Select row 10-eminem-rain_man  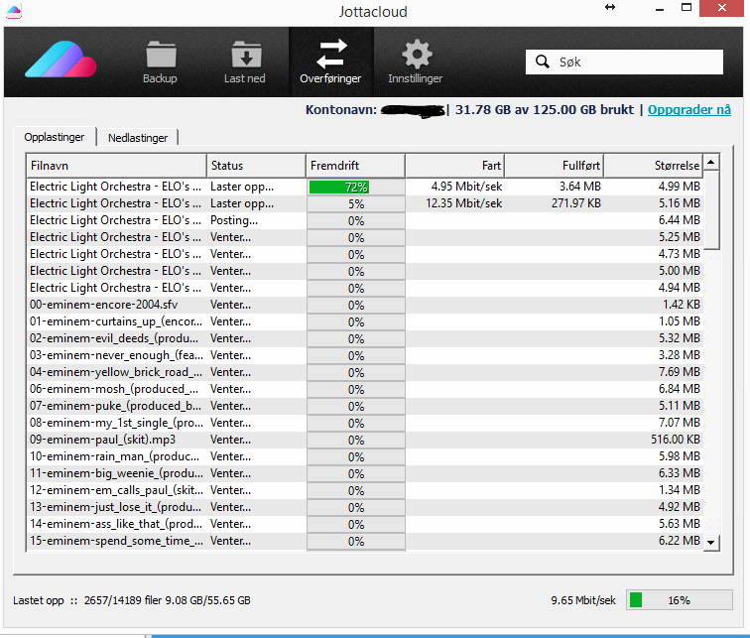point(365,456)
